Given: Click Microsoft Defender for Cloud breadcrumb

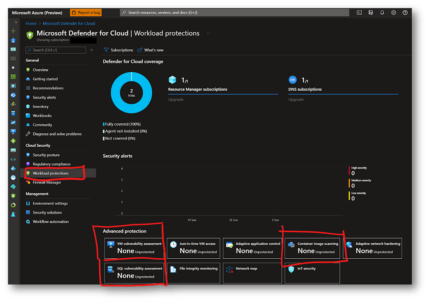Looking at the screenshot, I should pyautogui.click(x=69, y=23).
